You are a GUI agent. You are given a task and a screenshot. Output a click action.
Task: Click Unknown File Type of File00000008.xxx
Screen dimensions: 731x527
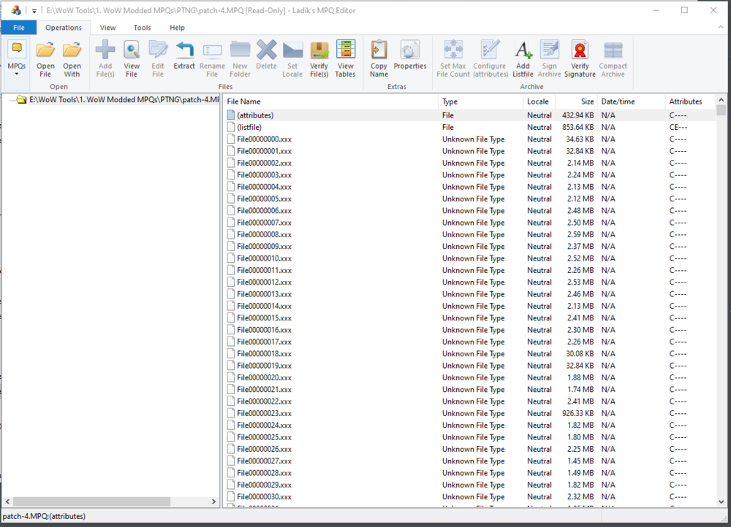[473, 234]
